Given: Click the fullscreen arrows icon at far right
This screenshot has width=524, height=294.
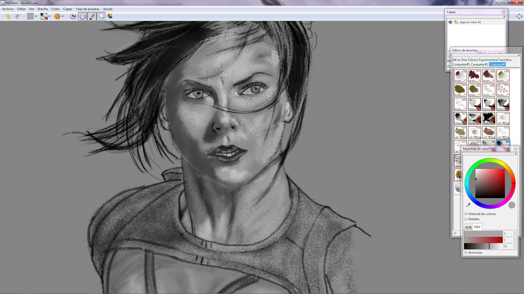Looking at the screenshot, I should (x=519, y=16).
